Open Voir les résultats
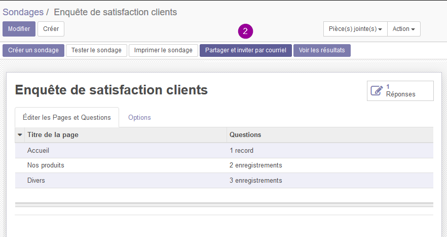The width and height of the screenshot is (447, 237). [322, 50]
